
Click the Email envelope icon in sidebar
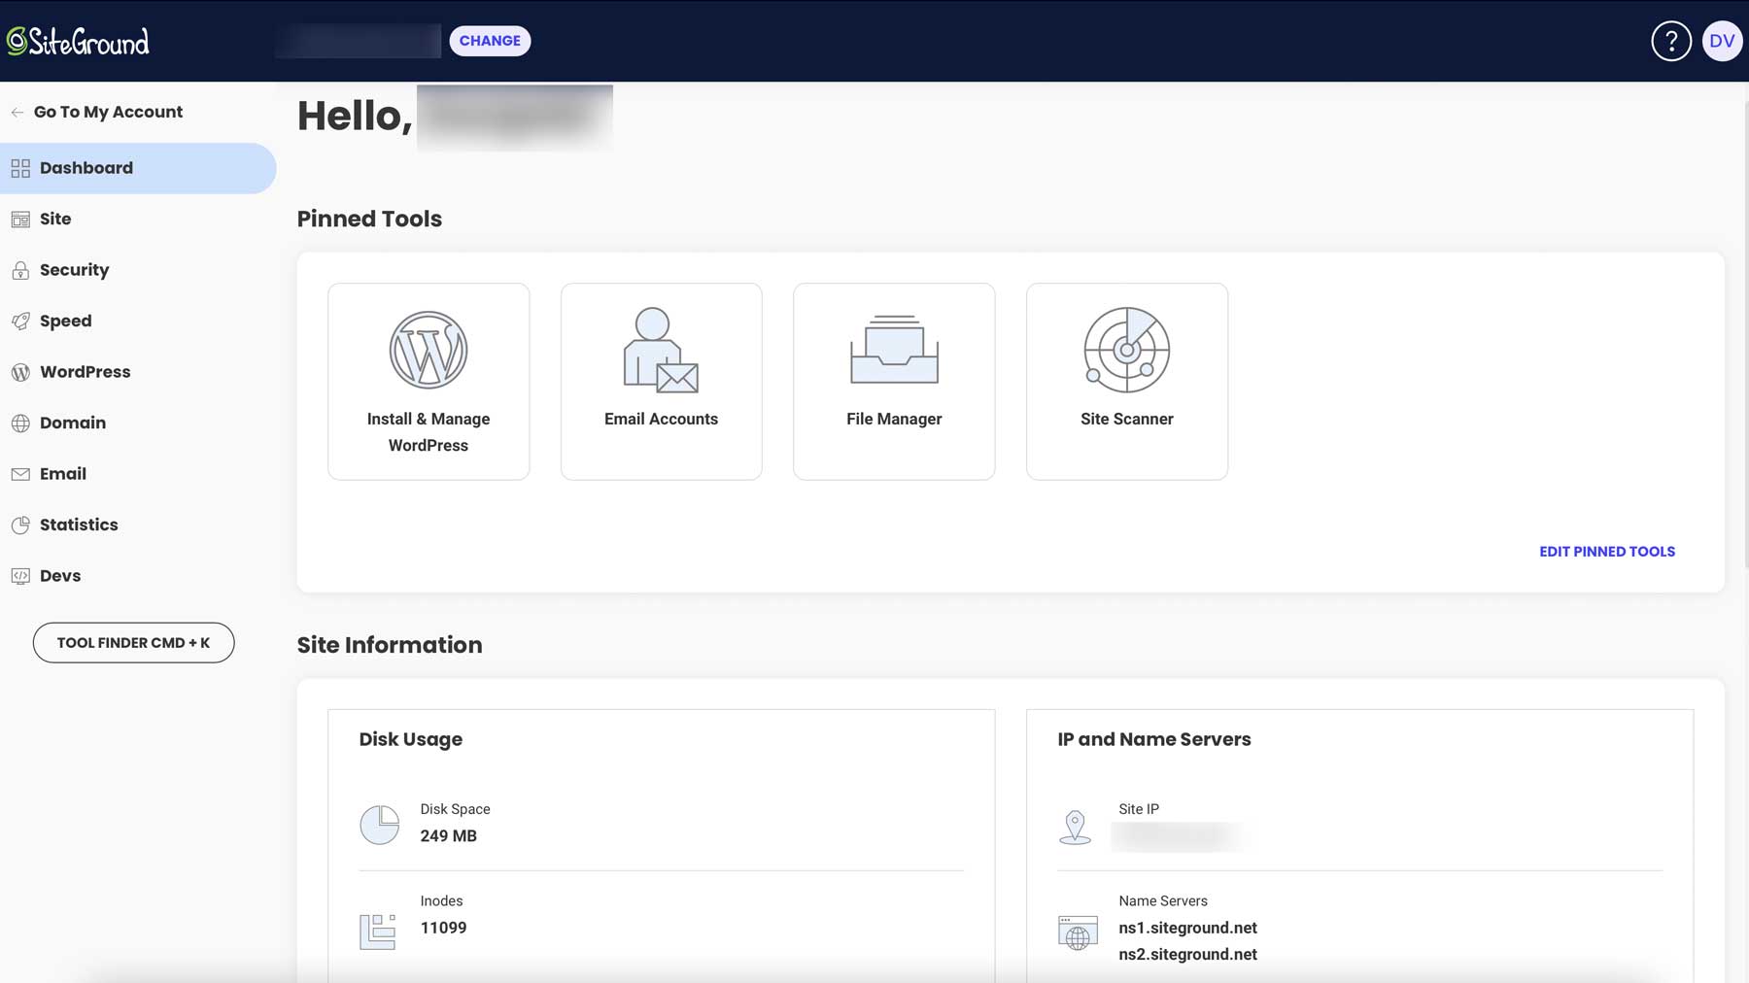tap(20, 473)
